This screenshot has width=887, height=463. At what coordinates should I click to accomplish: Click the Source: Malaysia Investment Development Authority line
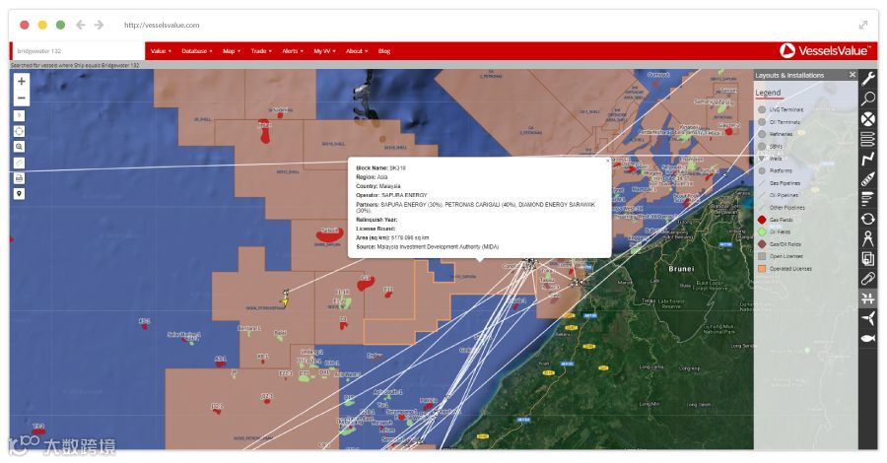[x=427, y=247]
